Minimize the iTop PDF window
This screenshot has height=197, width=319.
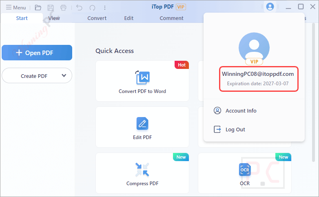click(x=288, y=7)
